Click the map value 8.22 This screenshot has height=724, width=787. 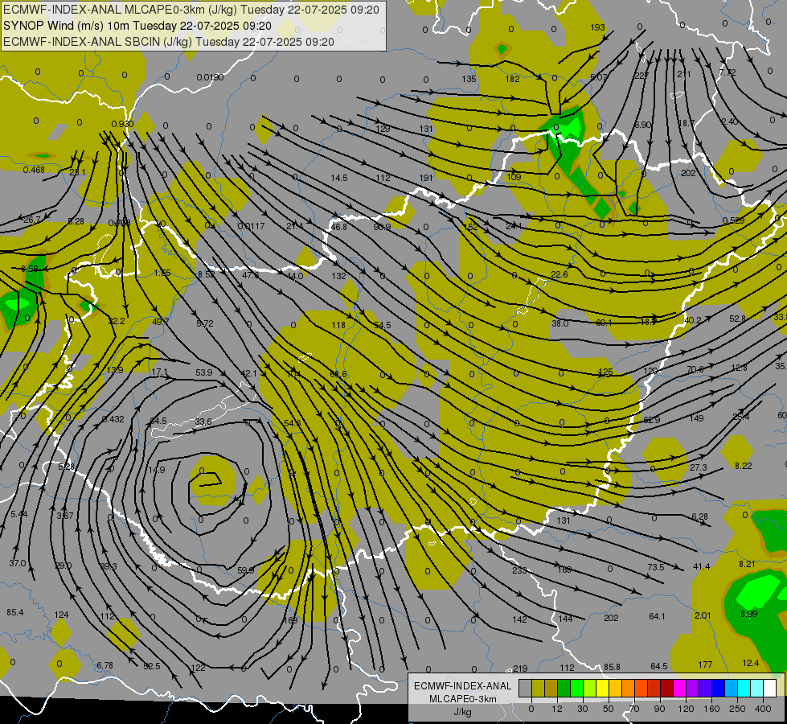pyautogui.click(x=744, y=466)
